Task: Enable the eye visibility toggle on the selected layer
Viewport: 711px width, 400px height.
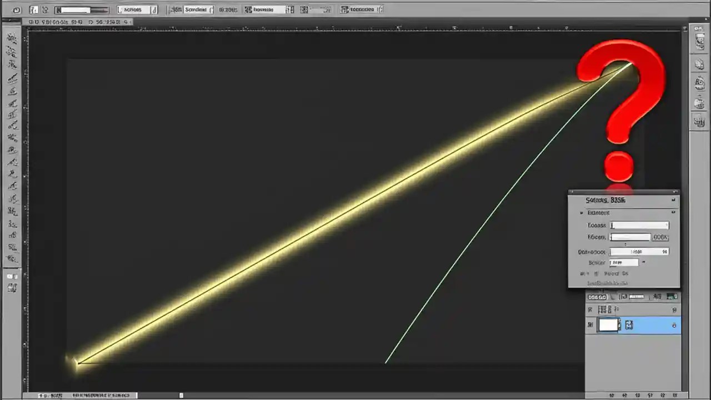Action: pos(590,325)
